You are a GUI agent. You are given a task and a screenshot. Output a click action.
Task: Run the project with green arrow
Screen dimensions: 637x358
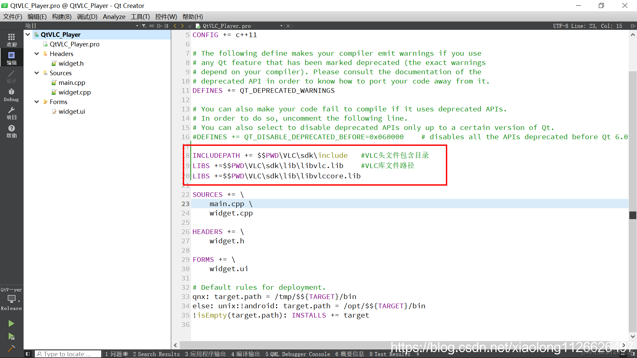tap(11, 323)
